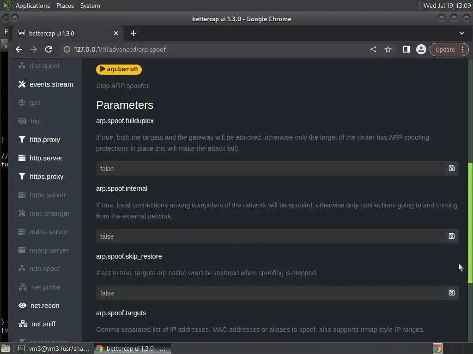
Task: Click the https.server icon
Action: click(22, 195)
